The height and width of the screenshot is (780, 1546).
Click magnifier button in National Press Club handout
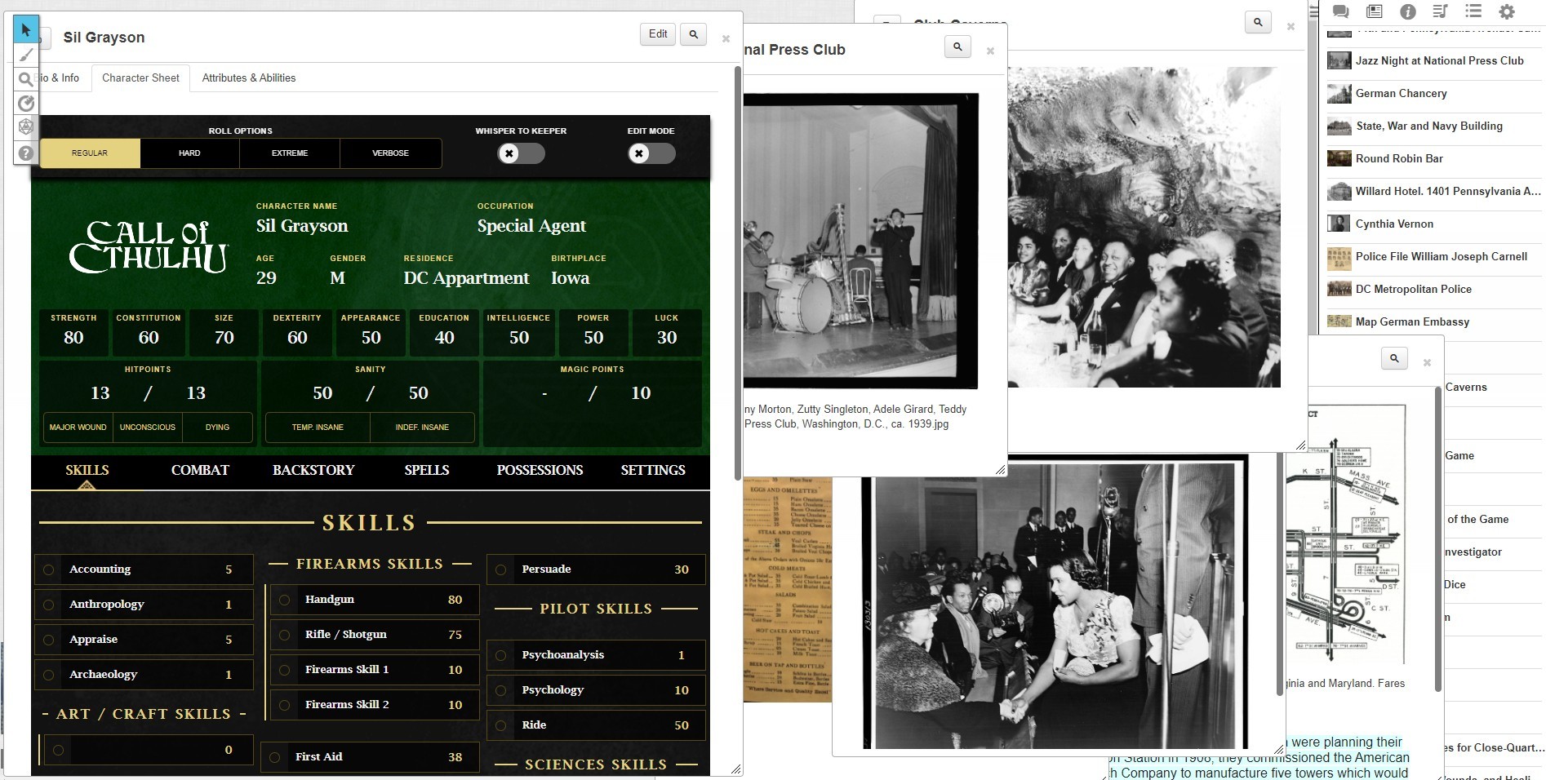tap(958, 47)
